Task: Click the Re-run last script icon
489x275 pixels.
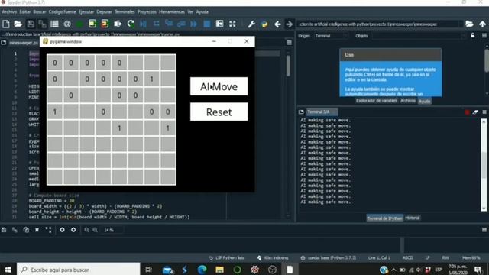Action: [x=131, y=24]
